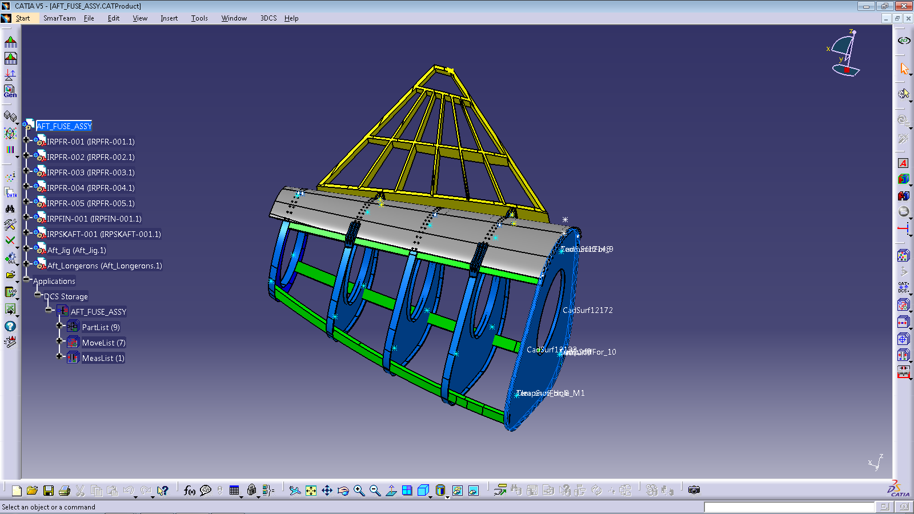Collapse the Applications branch
Screen dimensions: 914x514
[x=27, y=280]
